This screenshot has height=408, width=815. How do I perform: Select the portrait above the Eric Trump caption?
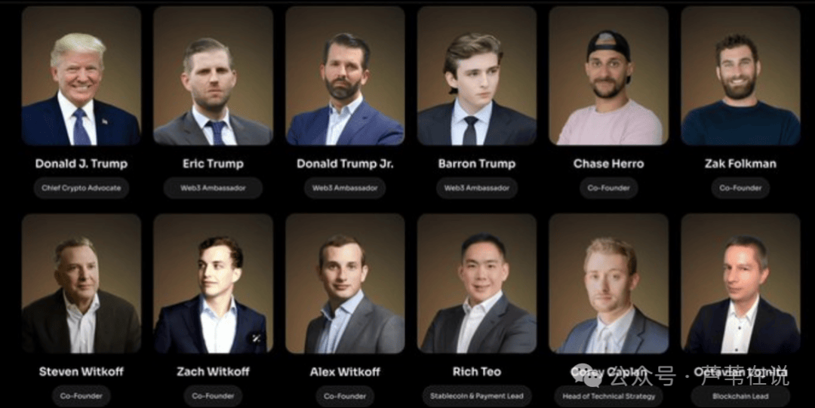(x=213, y=76)
